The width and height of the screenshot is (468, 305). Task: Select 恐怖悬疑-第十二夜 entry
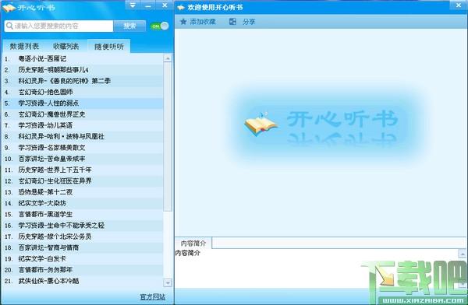tap(83, 192)
